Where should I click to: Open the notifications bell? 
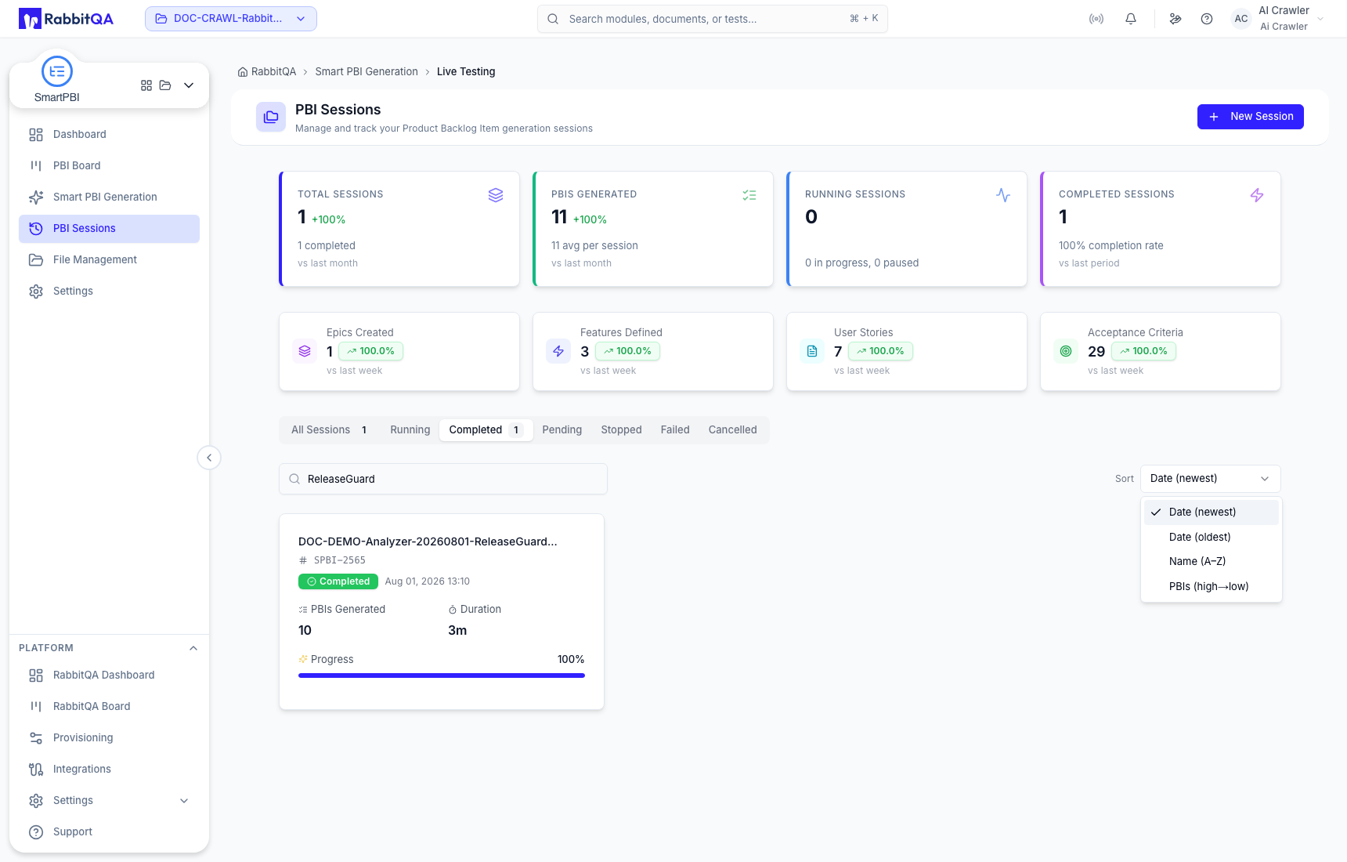tap(1131, 19)
